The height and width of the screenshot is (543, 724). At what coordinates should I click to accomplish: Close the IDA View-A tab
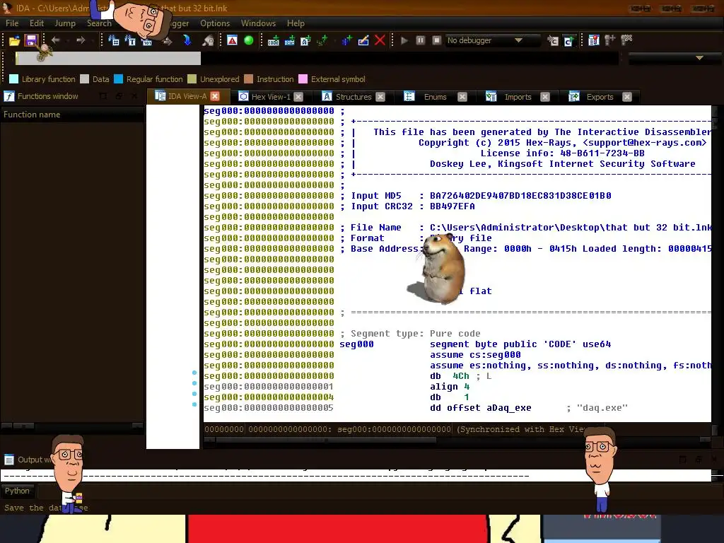point(215,96)
